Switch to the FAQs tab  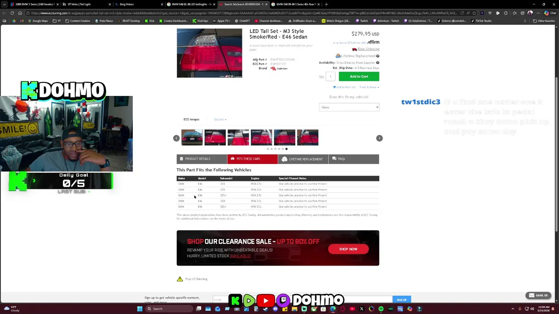pyautogui.click(x=354, y=159)
